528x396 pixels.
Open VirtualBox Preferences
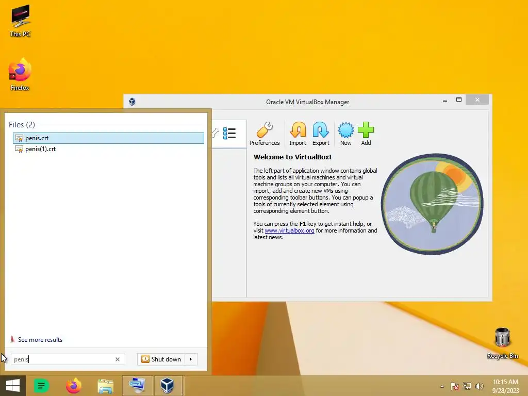tap(265, 134)
